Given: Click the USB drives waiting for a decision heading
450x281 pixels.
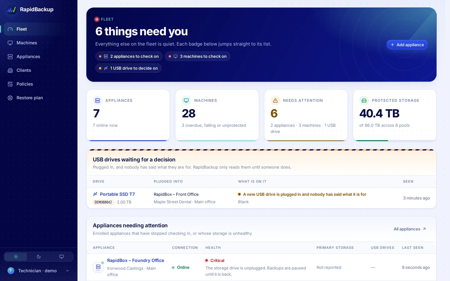Looking at the screenshot, I should pyautogui.click(x=134, y=160).
